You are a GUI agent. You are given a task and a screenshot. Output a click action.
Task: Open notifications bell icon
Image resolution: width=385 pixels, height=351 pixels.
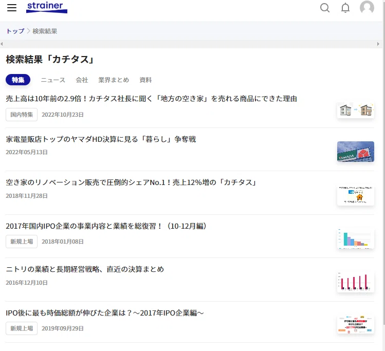pyautogui.click(x=345, y=8)
